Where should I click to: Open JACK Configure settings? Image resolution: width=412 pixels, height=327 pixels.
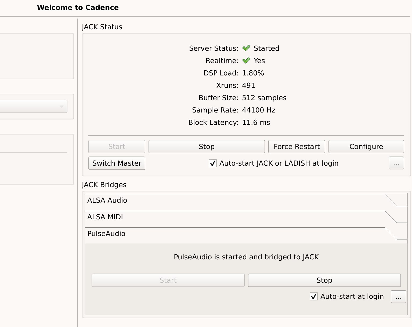click(366, 147)
